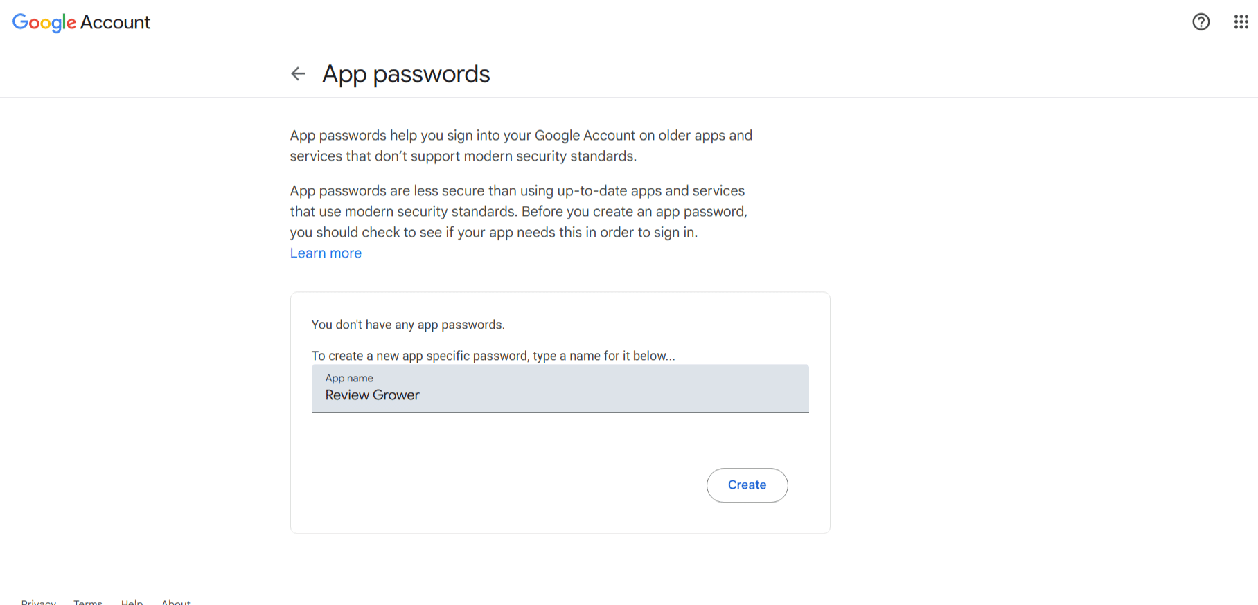
Task: Open the Google apps grid launcher
Action: click(1241, 22)
